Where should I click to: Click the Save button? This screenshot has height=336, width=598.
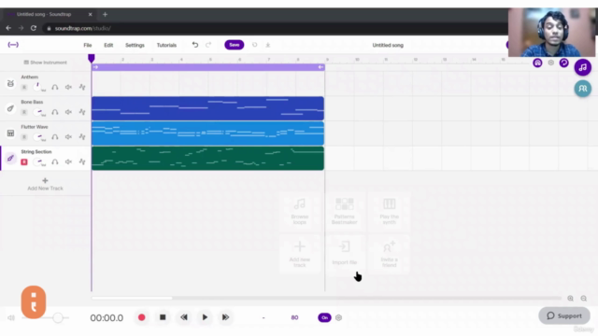(x=235, y=45)
